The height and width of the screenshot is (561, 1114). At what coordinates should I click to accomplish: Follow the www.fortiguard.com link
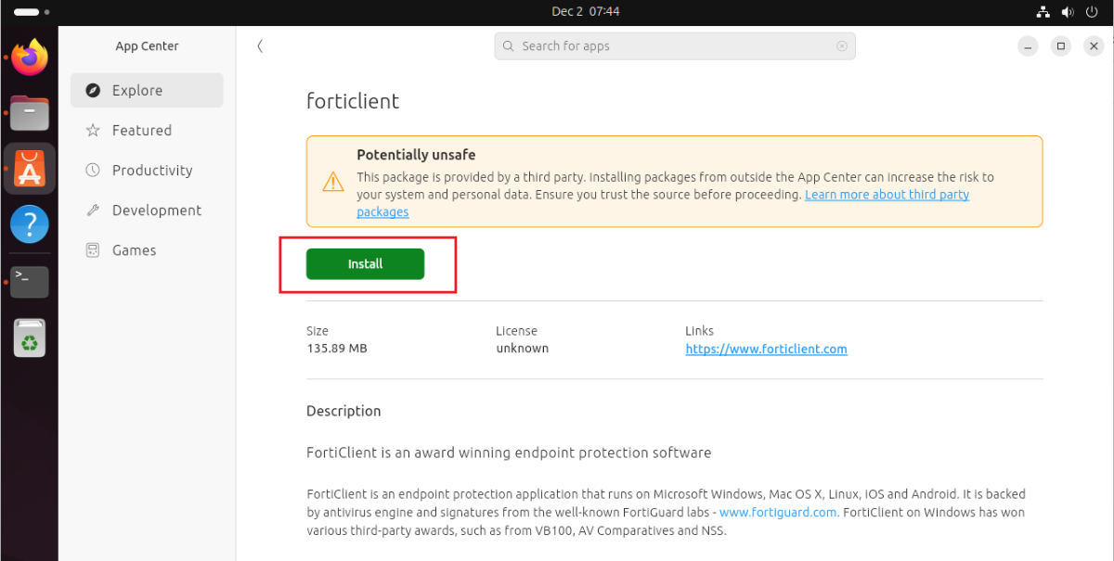tap(778, 512)
